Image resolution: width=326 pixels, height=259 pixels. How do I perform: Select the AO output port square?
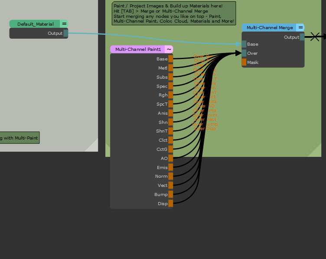pyautogui.click(x=171, y=158)
